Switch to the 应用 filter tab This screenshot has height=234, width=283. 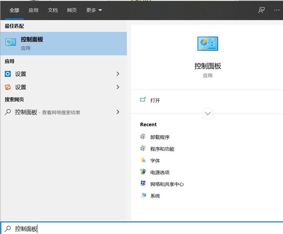click(x=33, y=10)
